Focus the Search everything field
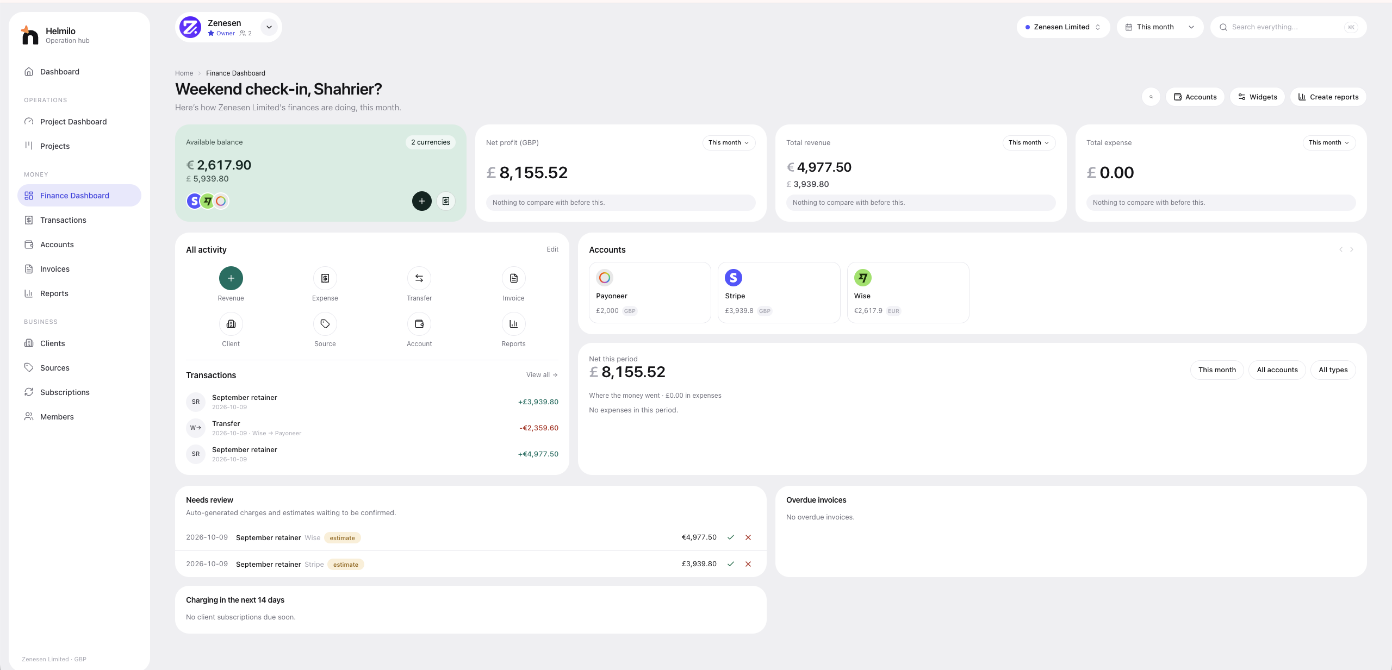1392x670 pixels. (1288, 27)
